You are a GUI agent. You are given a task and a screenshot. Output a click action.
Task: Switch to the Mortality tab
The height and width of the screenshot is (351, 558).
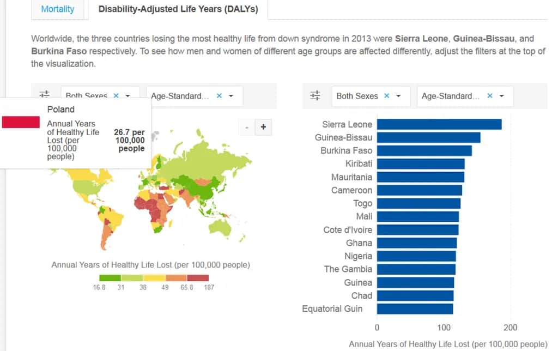point(58,9)
